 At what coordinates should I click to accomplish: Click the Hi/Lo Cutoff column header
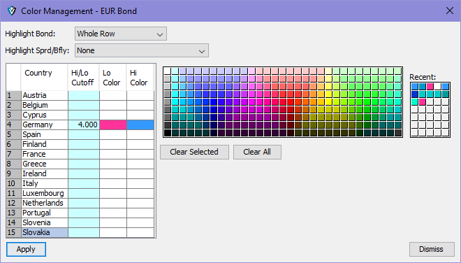(x=84, y=77)
